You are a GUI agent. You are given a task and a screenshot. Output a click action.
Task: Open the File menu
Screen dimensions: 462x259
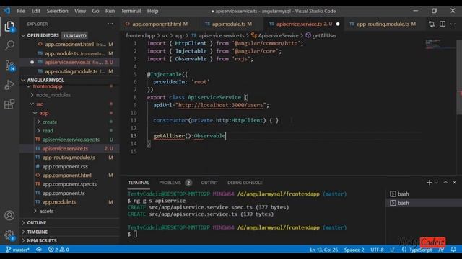[x=21, y=11]
